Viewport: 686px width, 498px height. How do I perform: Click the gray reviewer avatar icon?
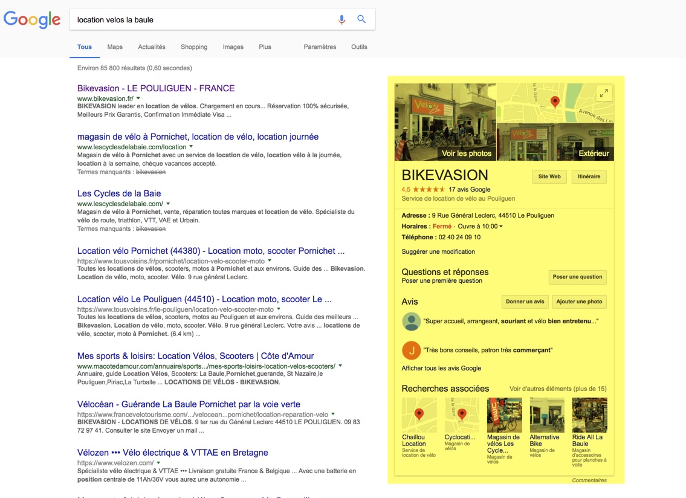click(411, 321)
